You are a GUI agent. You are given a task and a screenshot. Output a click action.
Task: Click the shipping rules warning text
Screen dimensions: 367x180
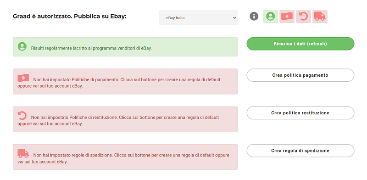(x=123, y=158)
